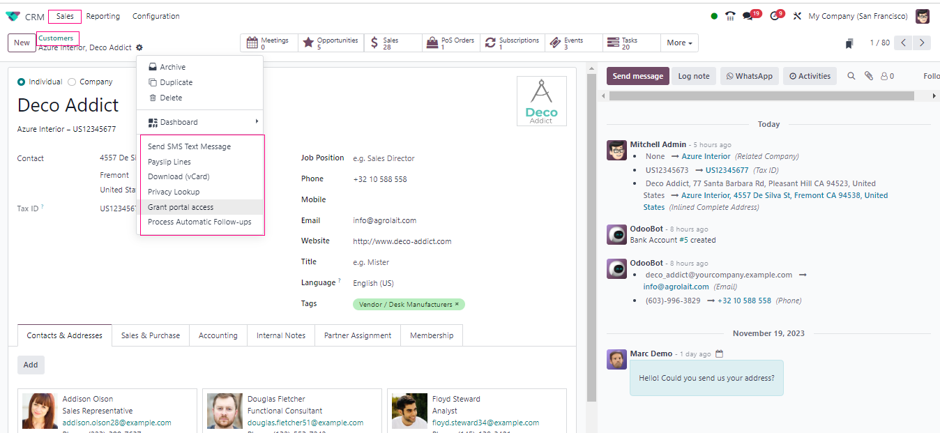Choose Grant portal access from actions menu
The width and height of the screenshot is (940, 433).
(181, 207)
